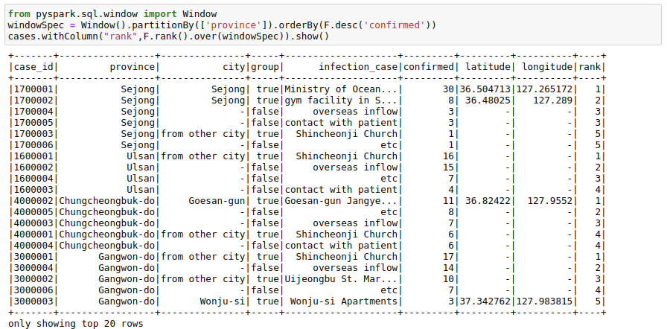The width and height of the screenshot is (667, 329).
Task: Click the 'only showing top 20 rows' text
Action: pos(76,324)
